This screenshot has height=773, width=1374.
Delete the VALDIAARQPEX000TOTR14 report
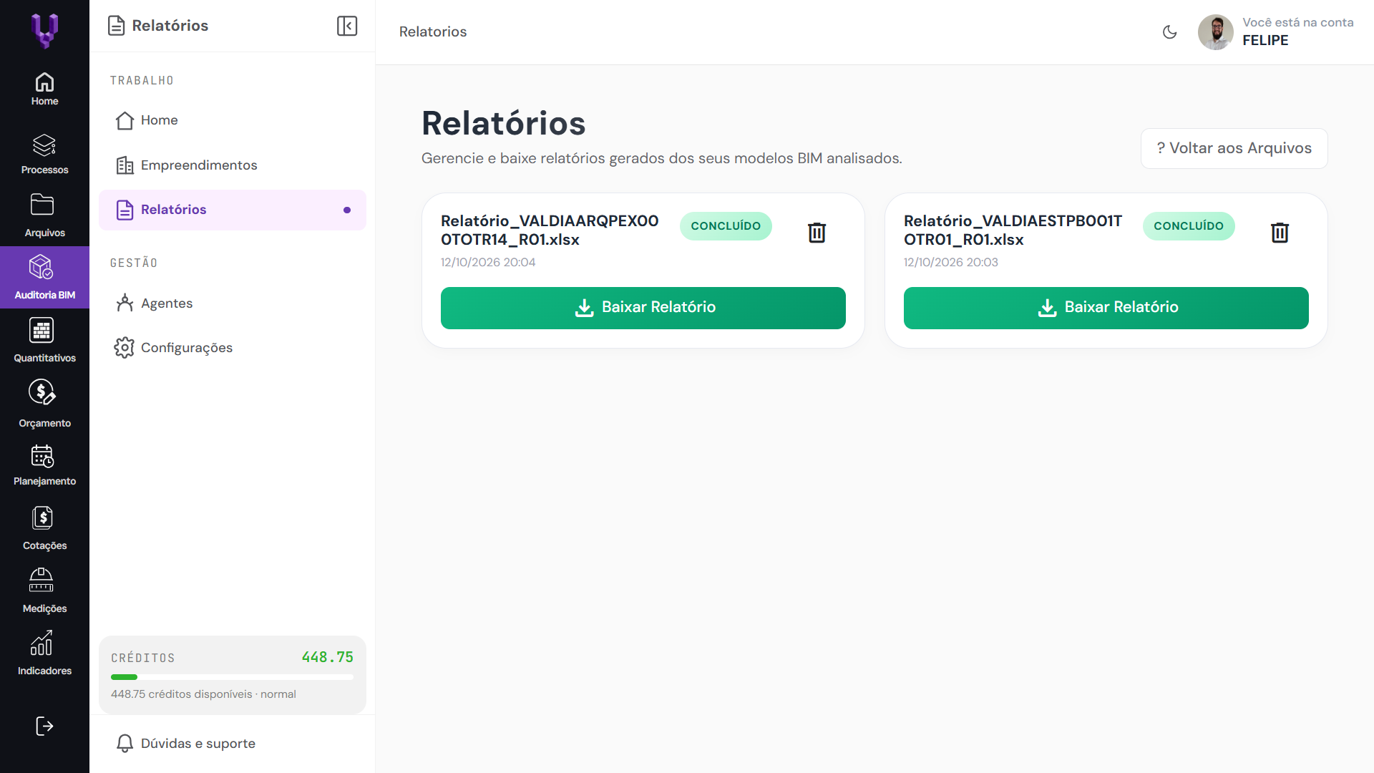pyautogui.click(x=817, y=233)
